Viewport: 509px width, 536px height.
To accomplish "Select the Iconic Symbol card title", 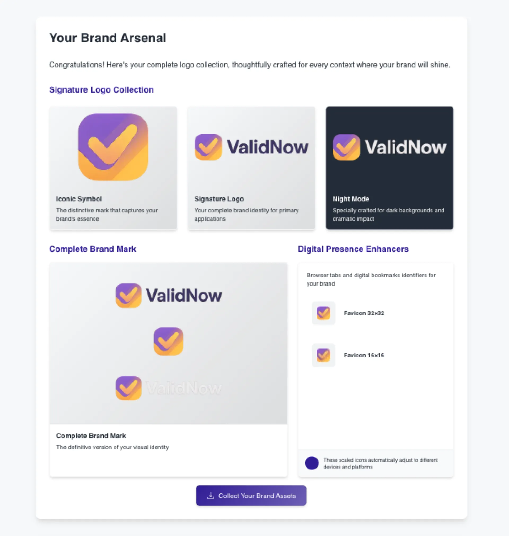I will [79, 199].
